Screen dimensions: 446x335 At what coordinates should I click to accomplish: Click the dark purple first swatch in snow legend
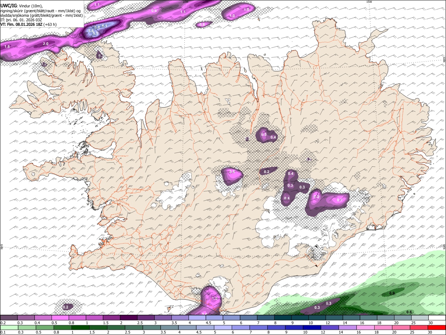9,318
